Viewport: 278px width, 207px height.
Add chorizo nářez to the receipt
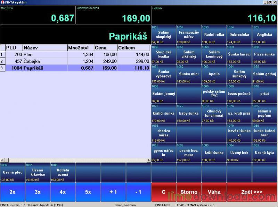[x=163, y=133]
